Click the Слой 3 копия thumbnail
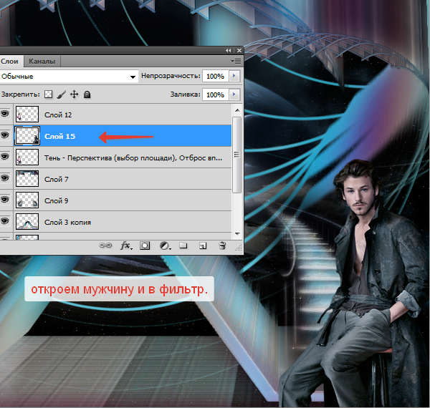This screenshot has height=408, width=430. coord(27,221)
